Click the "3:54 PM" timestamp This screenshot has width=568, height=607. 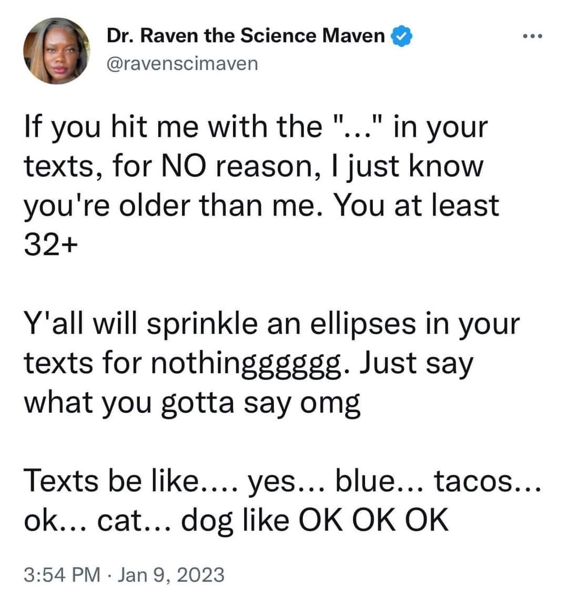point(62,574)
